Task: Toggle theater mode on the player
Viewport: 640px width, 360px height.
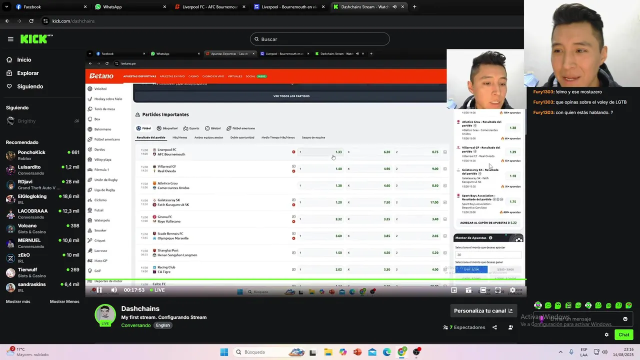Action: (x=483, y=290)
